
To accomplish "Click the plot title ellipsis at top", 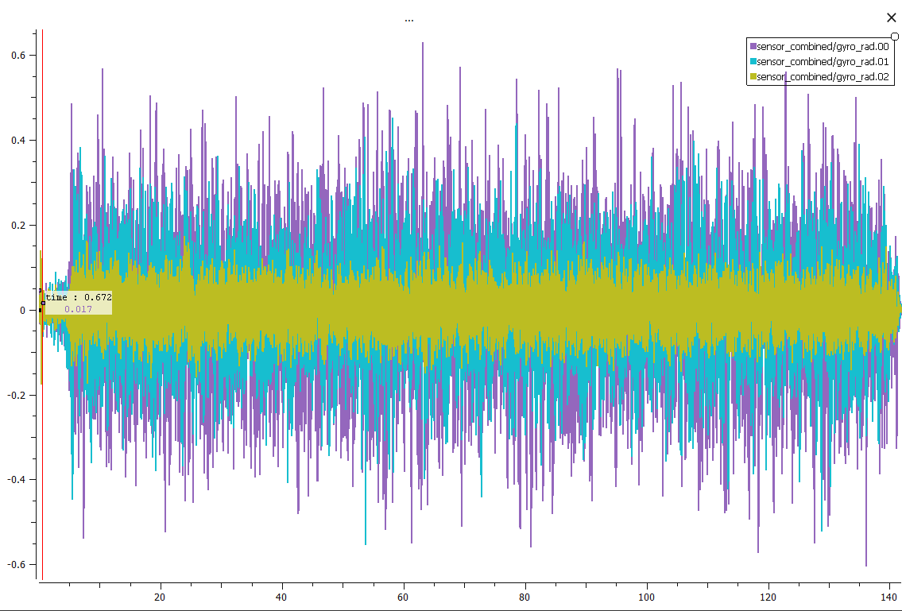I will [408, 20].
